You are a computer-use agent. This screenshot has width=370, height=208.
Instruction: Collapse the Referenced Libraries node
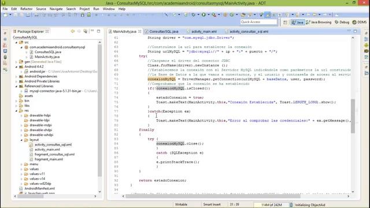coord(16,86)
